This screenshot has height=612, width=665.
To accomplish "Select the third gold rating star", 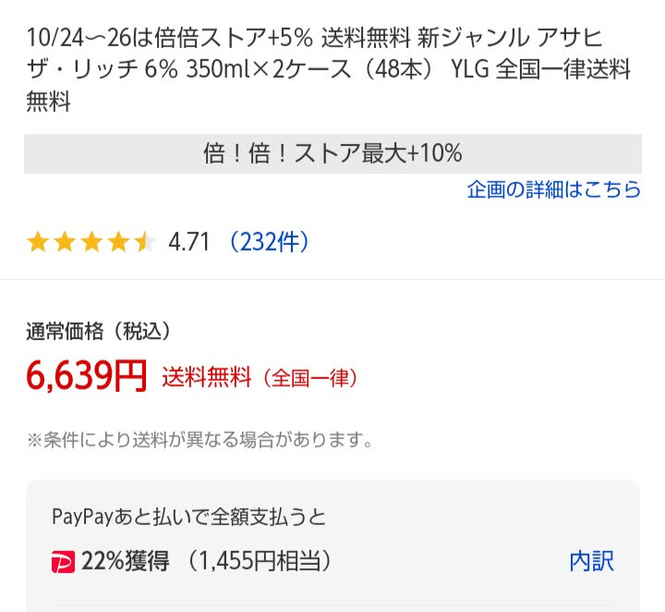I will point(91,242).
